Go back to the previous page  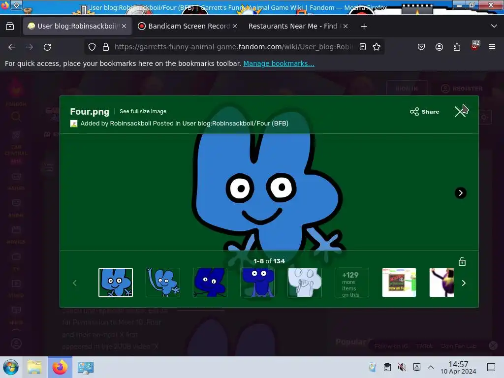(12, 47)
